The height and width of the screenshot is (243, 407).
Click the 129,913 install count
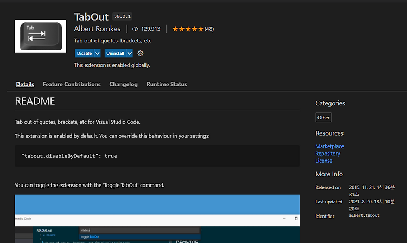151,29
